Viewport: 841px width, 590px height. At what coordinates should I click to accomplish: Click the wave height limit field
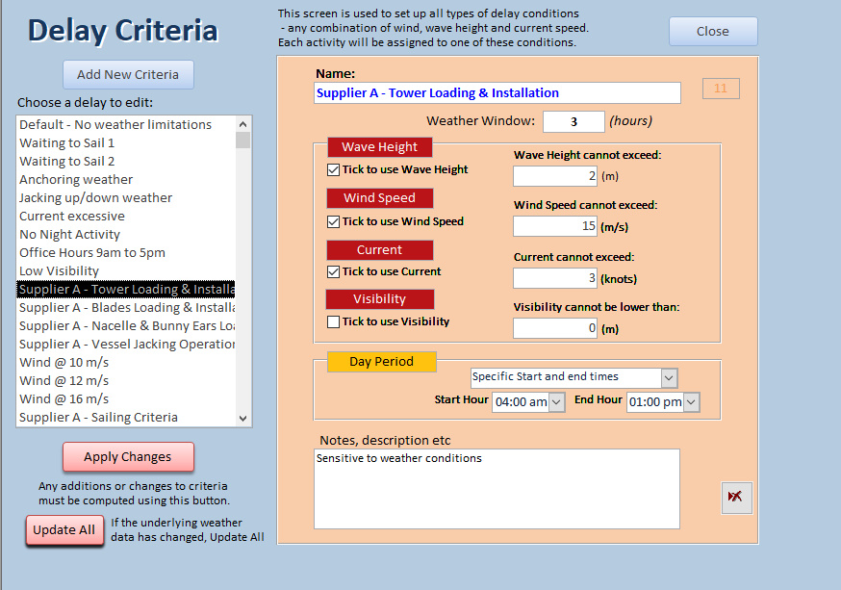tap(555, 176)
